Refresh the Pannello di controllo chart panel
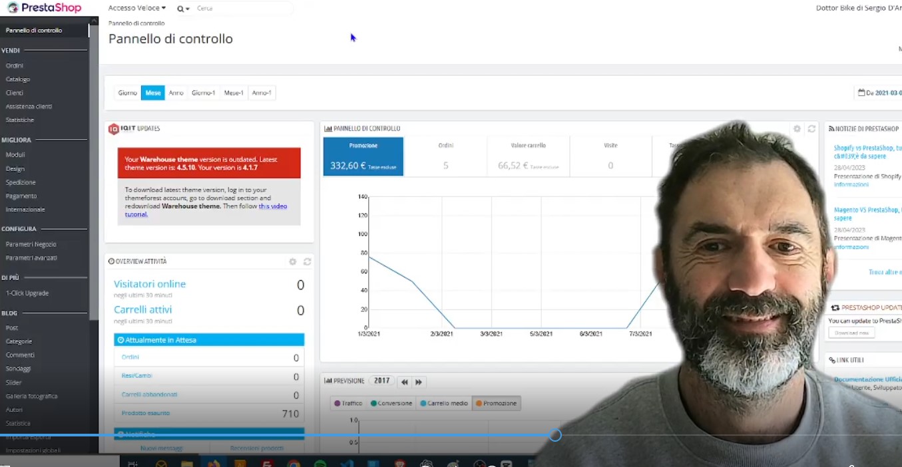This screenshot has height=467, width=902. point(811,129)
